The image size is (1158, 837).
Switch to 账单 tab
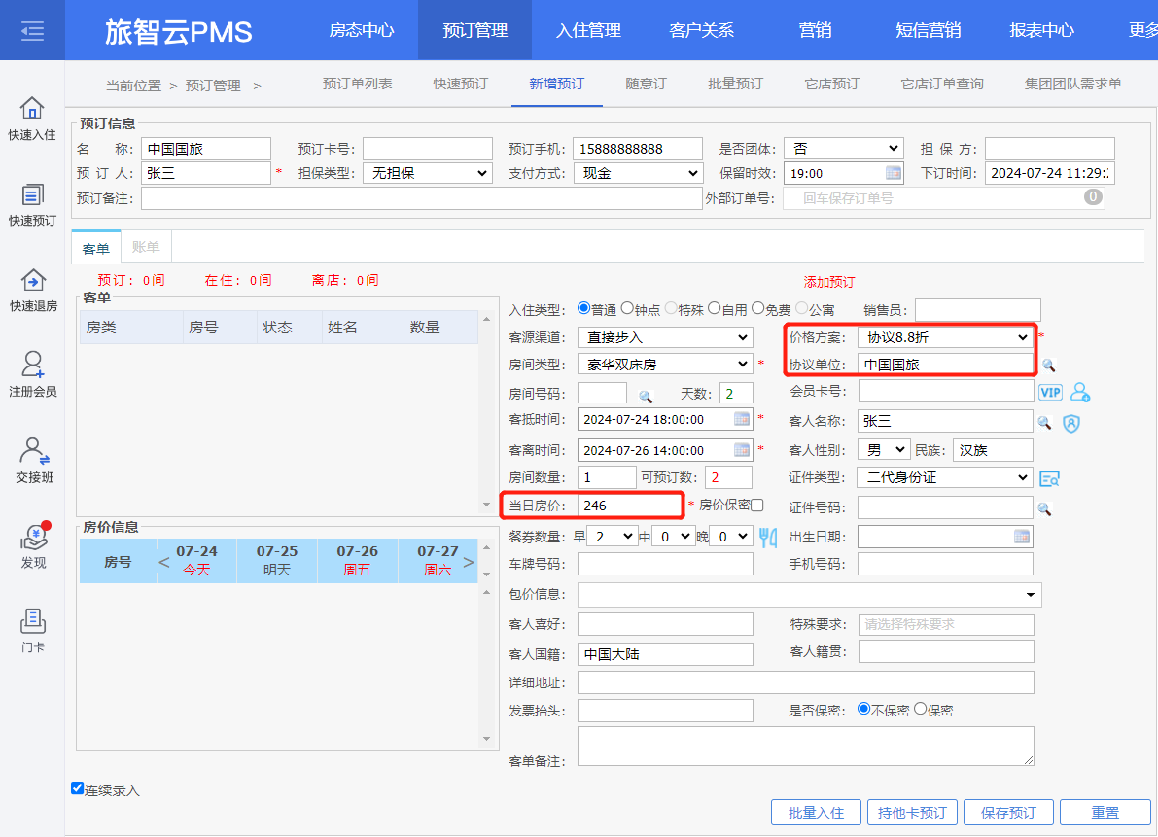(146, 247)
